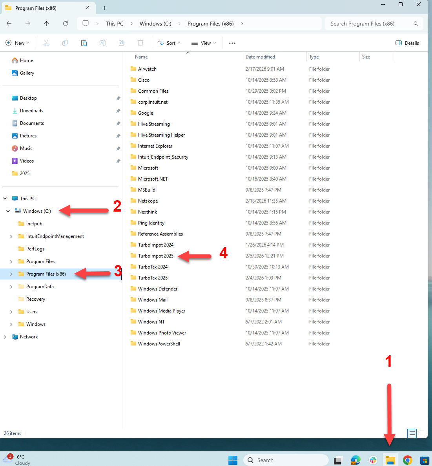Open the See more ellipsis menu

232,43
